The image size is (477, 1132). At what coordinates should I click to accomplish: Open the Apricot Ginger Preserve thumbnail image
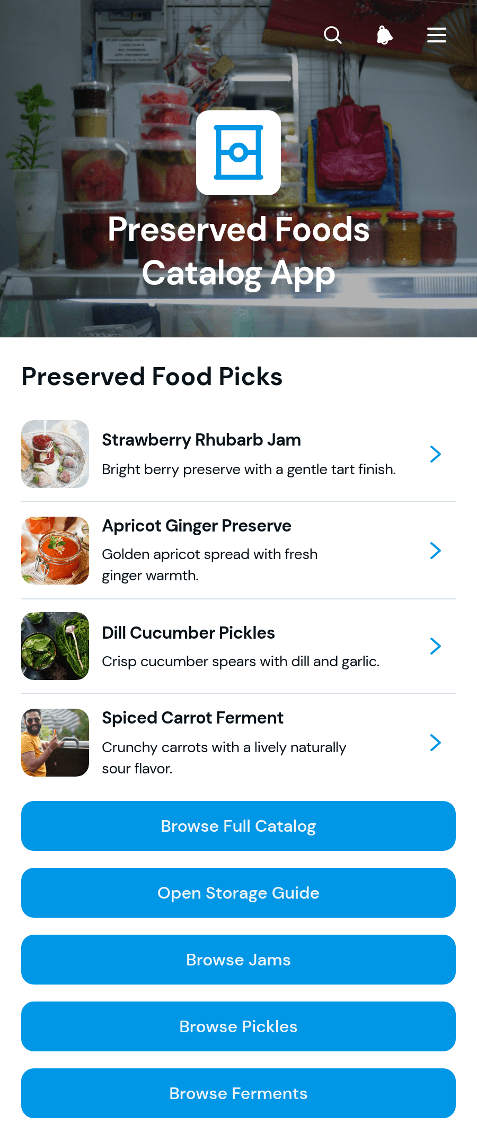coord(55,551)
